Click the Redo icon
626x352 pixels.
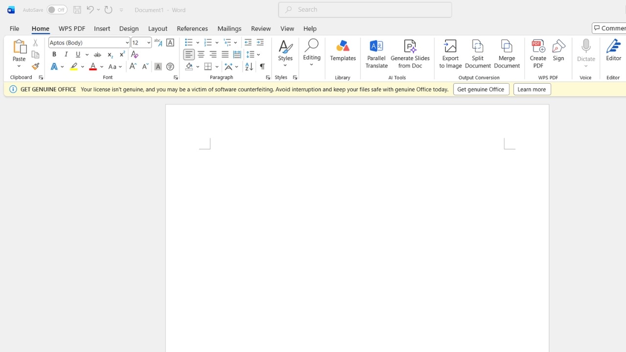tap(108, 10)
